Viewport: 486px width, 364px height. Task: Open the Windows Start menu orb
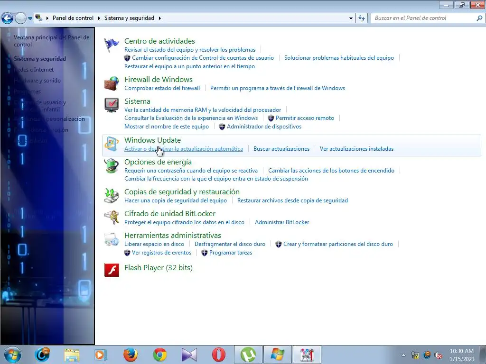tap(13, 355)
